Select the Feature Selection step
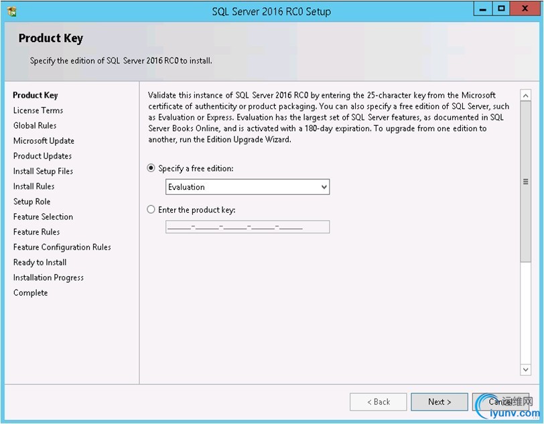 [x=43, y=217]
